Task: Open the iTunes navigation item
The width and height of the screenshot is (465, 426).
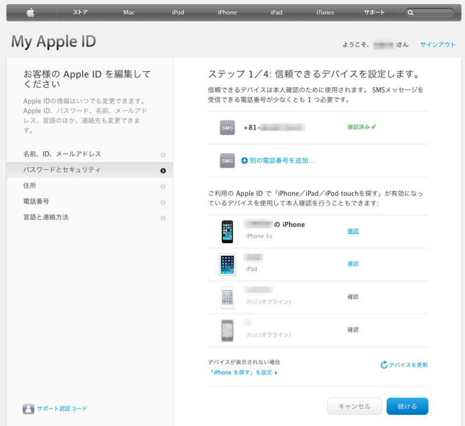Action: pyautogui.click(x=325, y=12)
